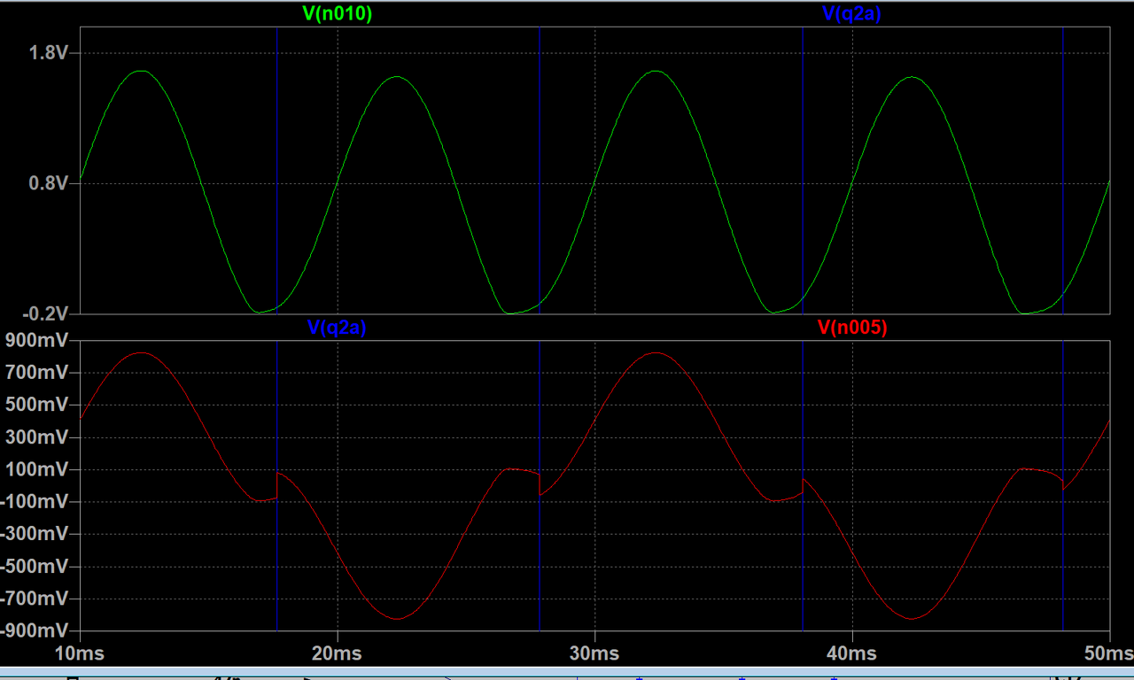Select the V(q2a) label in the lower pane

(337, 328)
